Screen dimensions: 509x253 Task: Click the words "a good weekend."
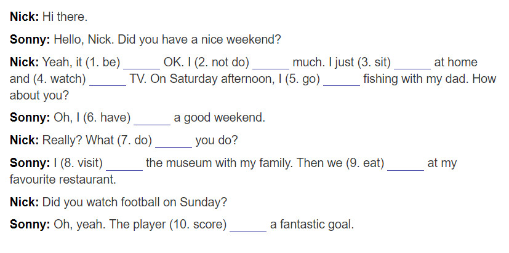[220, 117]
